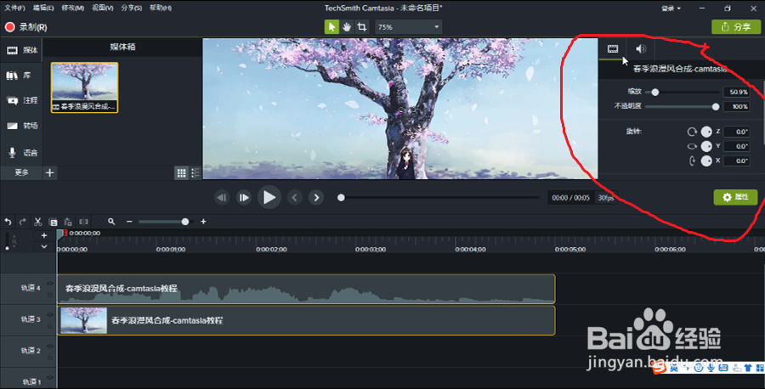Open the visual properties film-strip tab

pyautogui.click(x=613, y=48)
